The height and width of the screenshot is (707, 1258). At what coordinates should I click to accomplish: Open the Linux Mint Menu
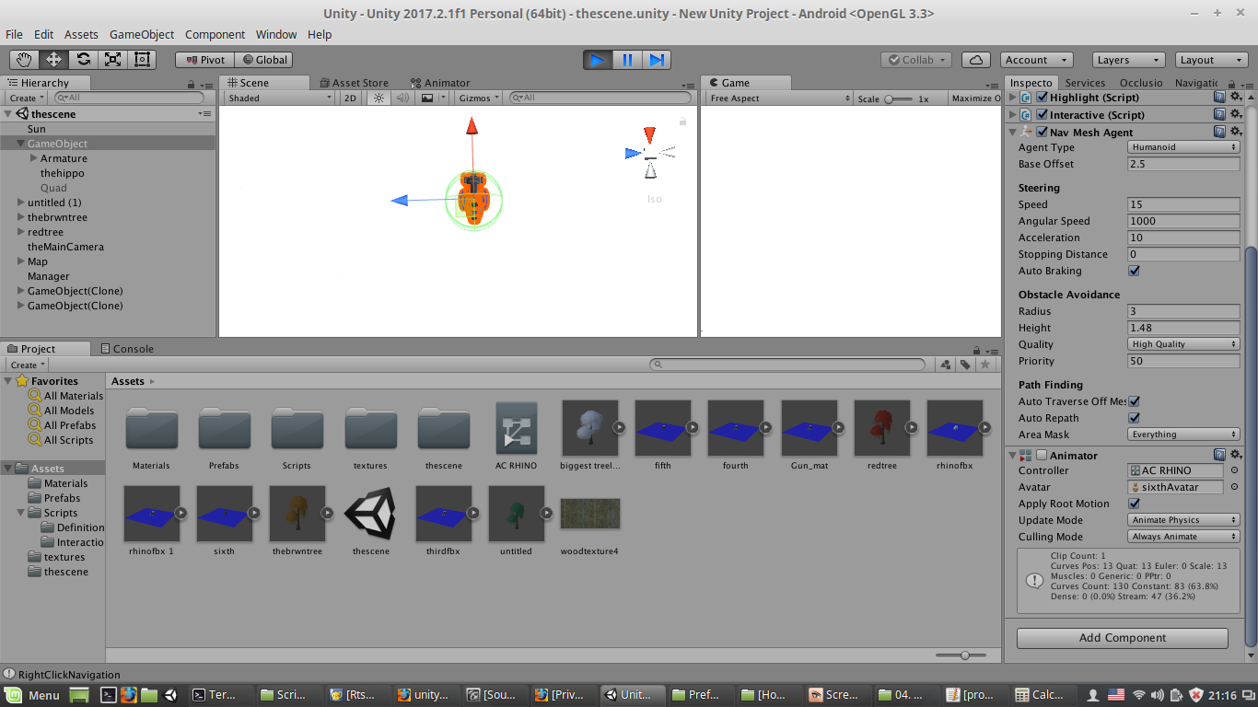pyautogui.click(x=32, y=695)
